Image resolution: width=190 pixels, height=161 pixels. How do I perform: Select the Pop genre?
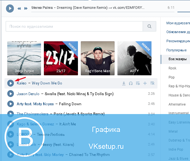(x=172, y=77)
